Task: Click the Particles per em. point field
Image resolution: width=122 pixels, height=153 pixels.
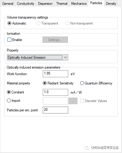Action: (55, 110)
